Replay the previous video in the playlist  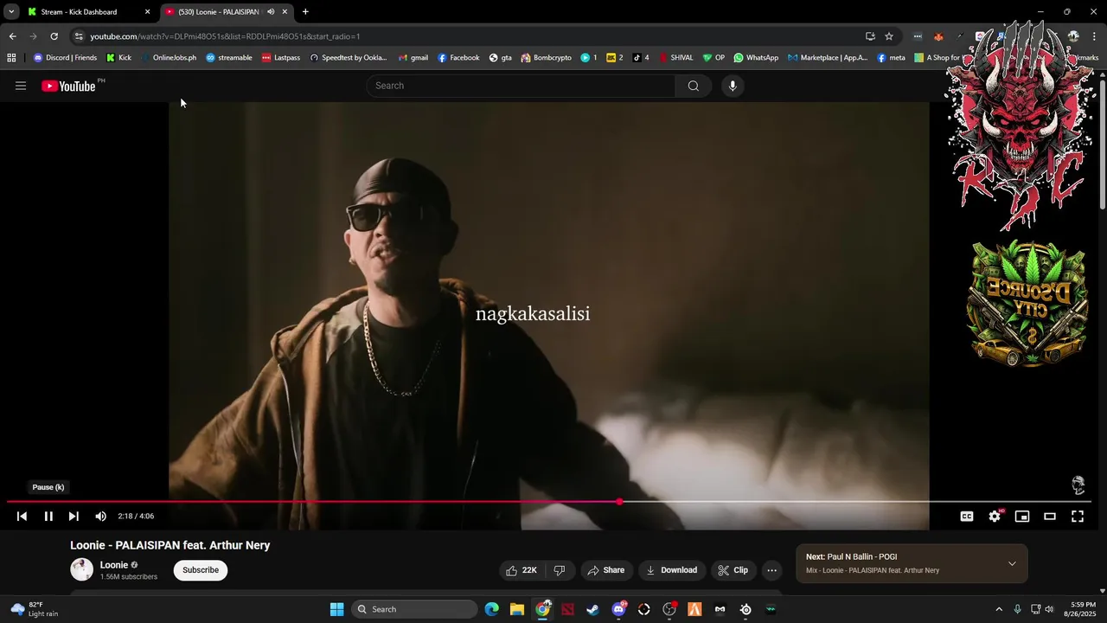click(22, 517)
